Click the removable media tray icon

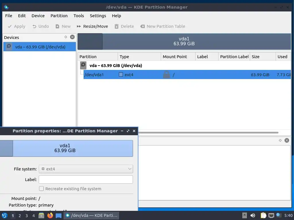tap(245, 215)
